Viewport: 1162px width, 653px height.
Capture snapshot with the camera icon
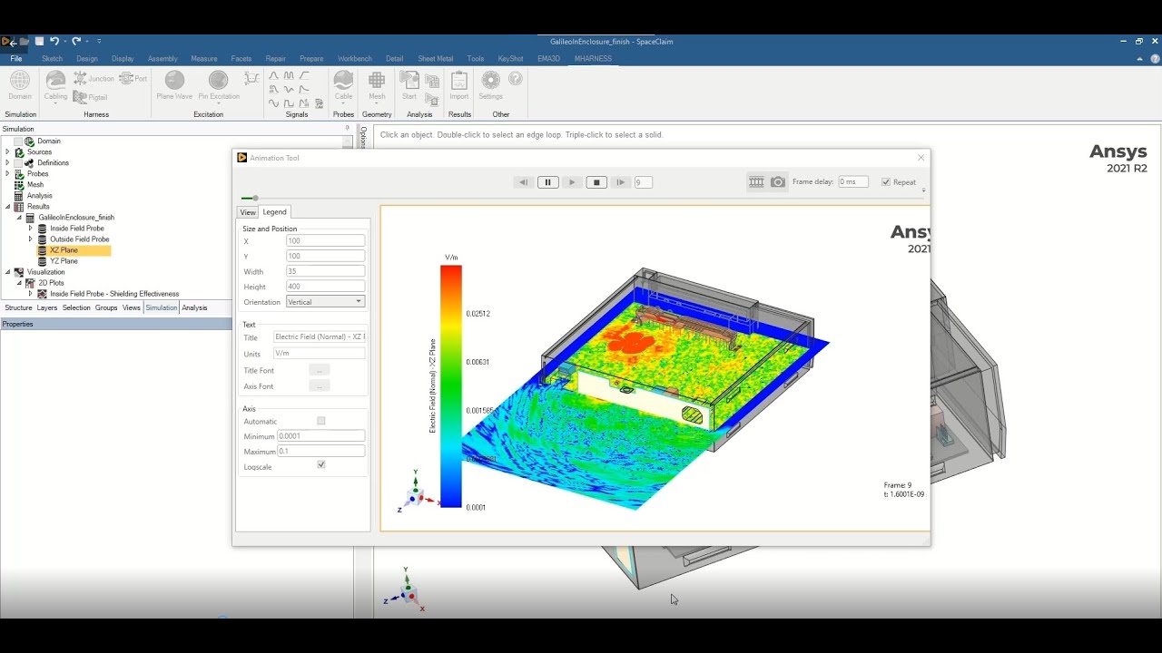point(778,182)
